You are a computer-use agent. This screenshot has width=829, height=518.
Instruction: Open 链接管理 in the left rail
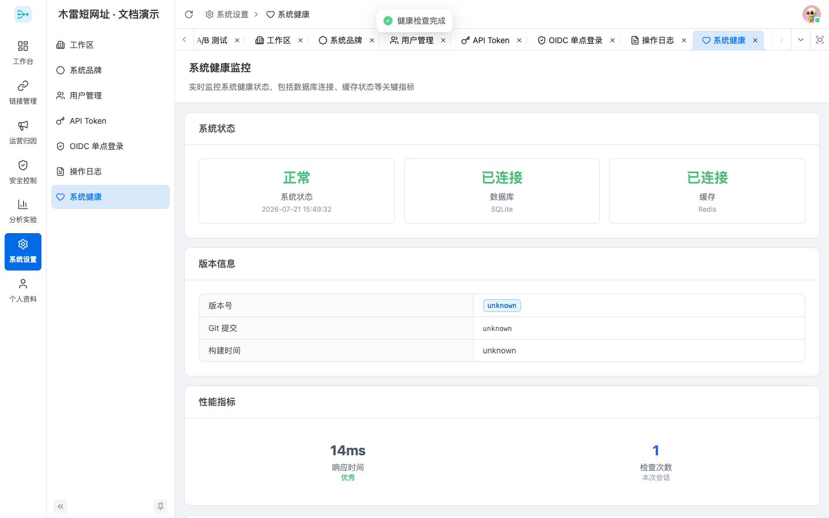coord(23,92)
